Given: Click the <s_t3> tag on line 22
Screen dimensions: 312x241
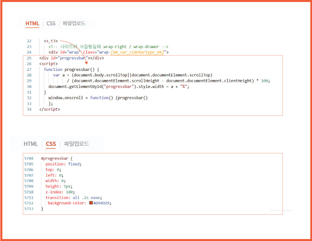Looking at the screenshot, I should (x=51, y=41).
